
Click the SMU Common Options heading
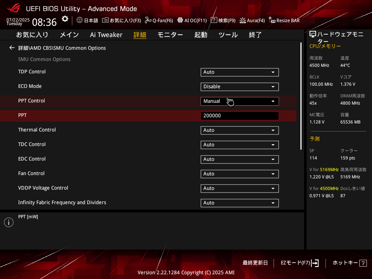point(44,59)
